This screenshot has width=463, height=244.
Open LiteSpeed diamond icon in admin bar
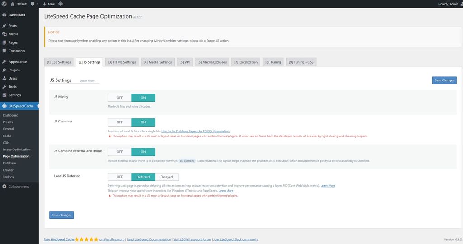coord(61,4)
